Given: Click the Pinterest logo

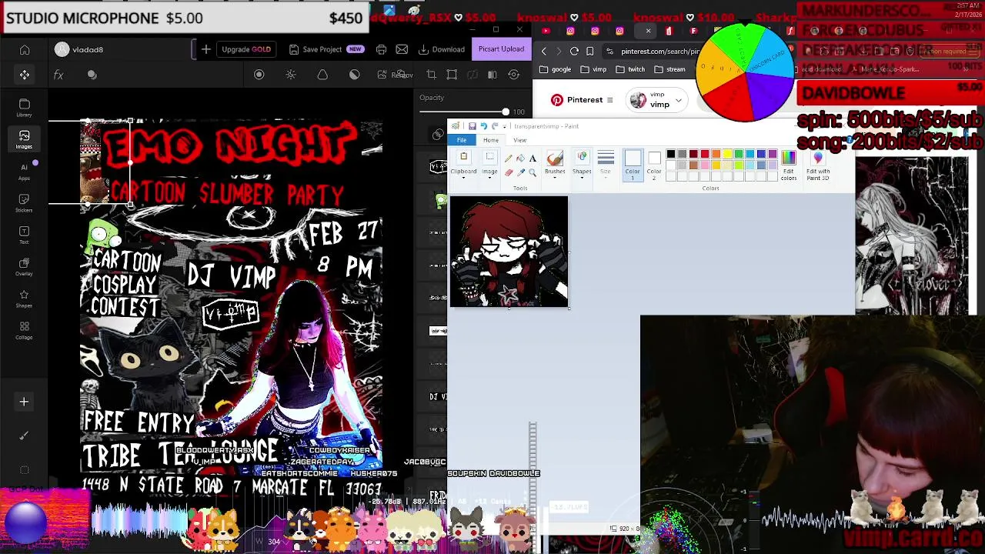Looking at the screenshot, I should pos(557,100).
